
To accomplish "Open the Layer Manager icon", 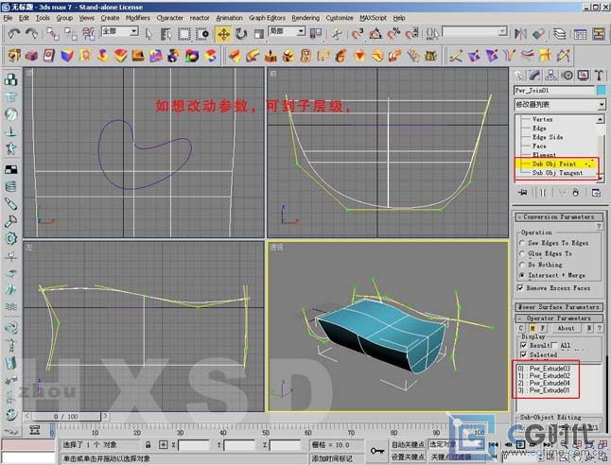I will click(560, 34).
